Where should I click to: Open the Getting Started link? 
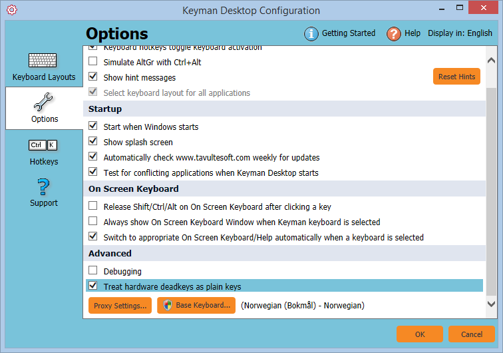349,33
